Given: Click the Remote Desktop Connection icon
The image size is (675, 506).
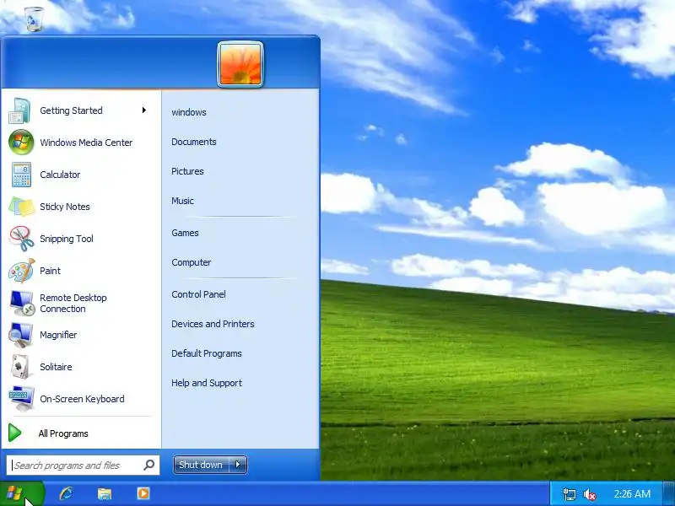Looking at the screenshot, I should click(22, 303).
